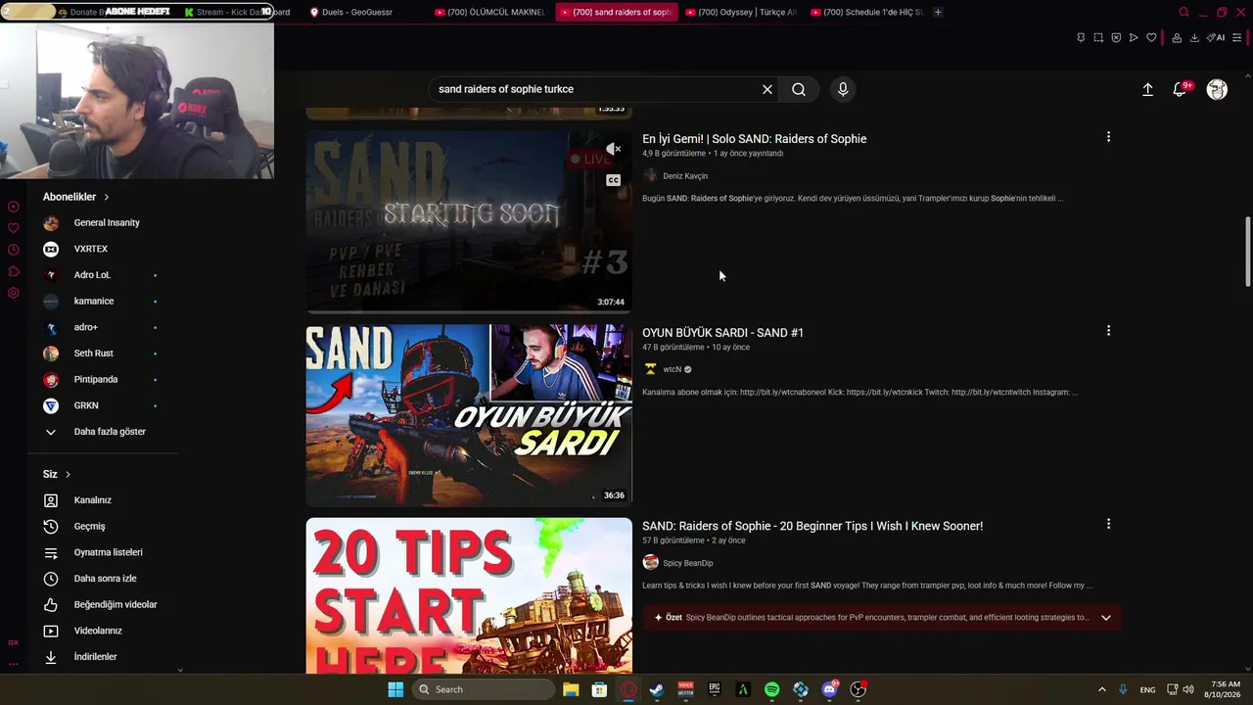
Task: Open a new browser tab
Action: pyautogui.click(x=938, y=12)
